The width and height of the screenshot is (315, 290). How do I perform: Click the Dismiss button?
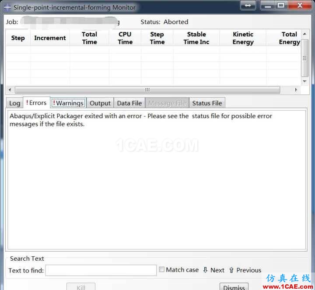234,287
